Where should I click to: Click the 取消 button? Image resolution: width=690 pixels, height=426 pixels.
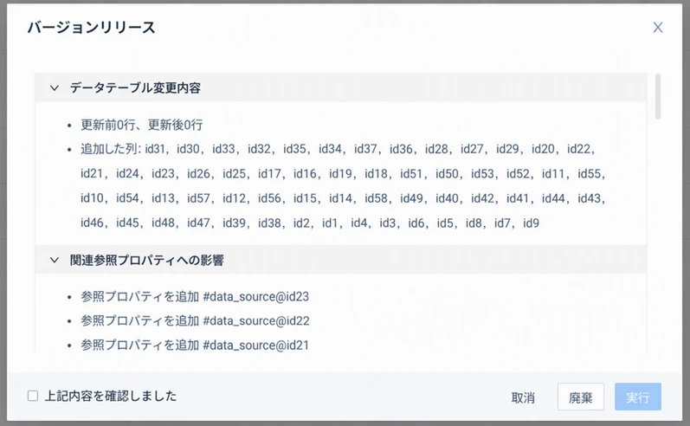click(x=523, y=397)
